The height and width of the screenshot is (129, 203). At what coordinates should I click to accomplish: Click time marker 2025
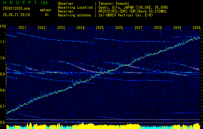pos(100,28)
